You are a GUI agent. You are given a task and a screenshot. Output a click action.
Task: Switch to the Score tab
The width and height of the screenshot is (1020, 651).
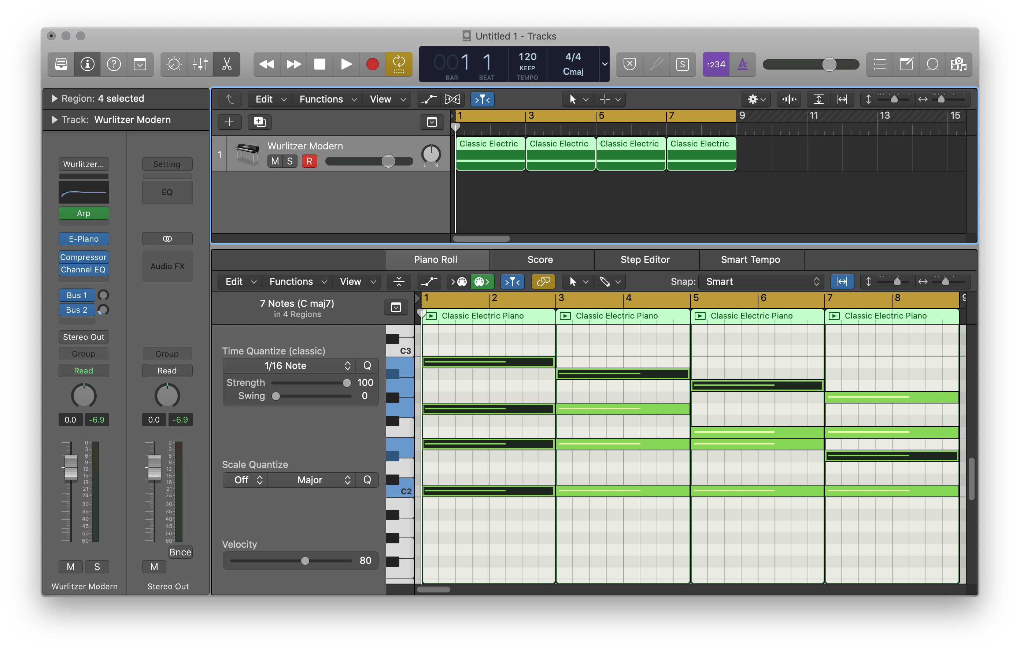coord(540,260)
